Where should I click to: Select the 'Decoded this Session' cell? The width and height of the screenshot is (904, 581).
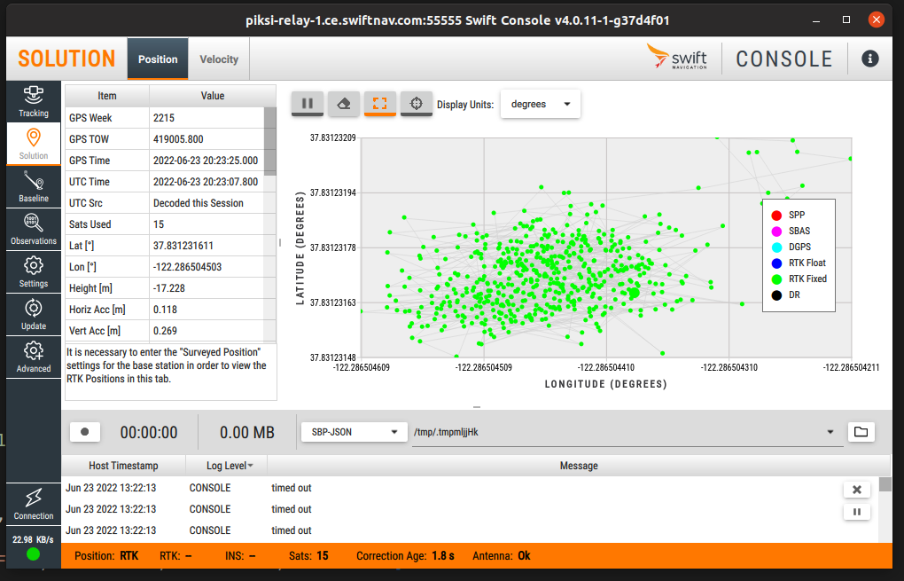point(207,203)
